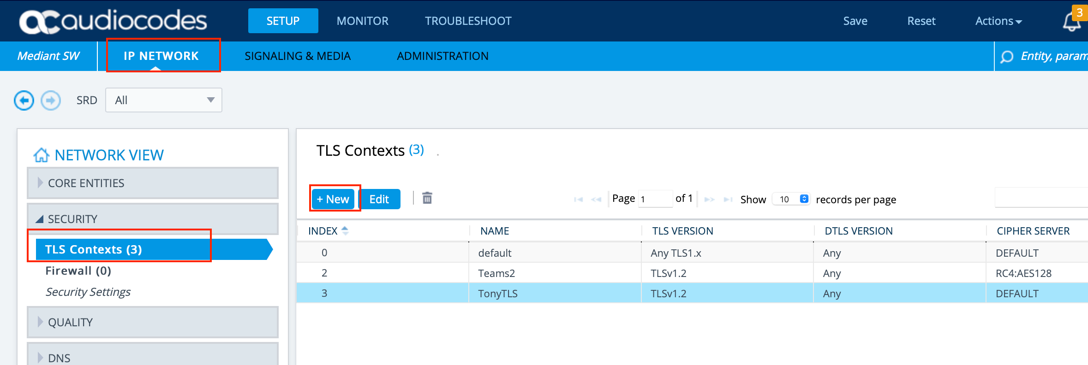The width and height of the screenshot is (1088, 365).
Task: Open the TROUBLESHOOT tab
Action: tap(468, 21)
